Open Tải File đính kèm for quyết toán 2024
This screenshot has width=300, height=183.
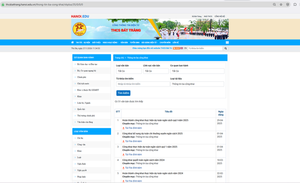tap(133, 168)
